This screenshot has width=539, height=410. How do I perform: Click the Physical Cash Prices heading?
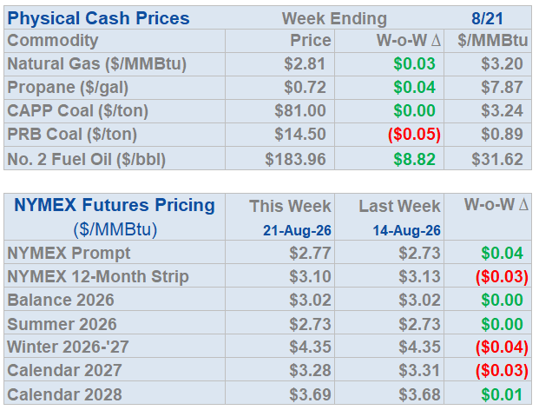click(98, 18)
